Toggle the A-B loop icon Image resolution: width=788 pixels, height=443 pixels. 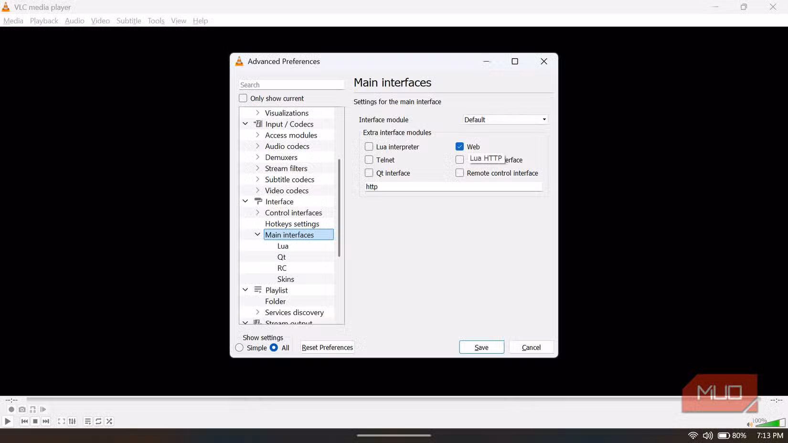[x=32, y=410]
